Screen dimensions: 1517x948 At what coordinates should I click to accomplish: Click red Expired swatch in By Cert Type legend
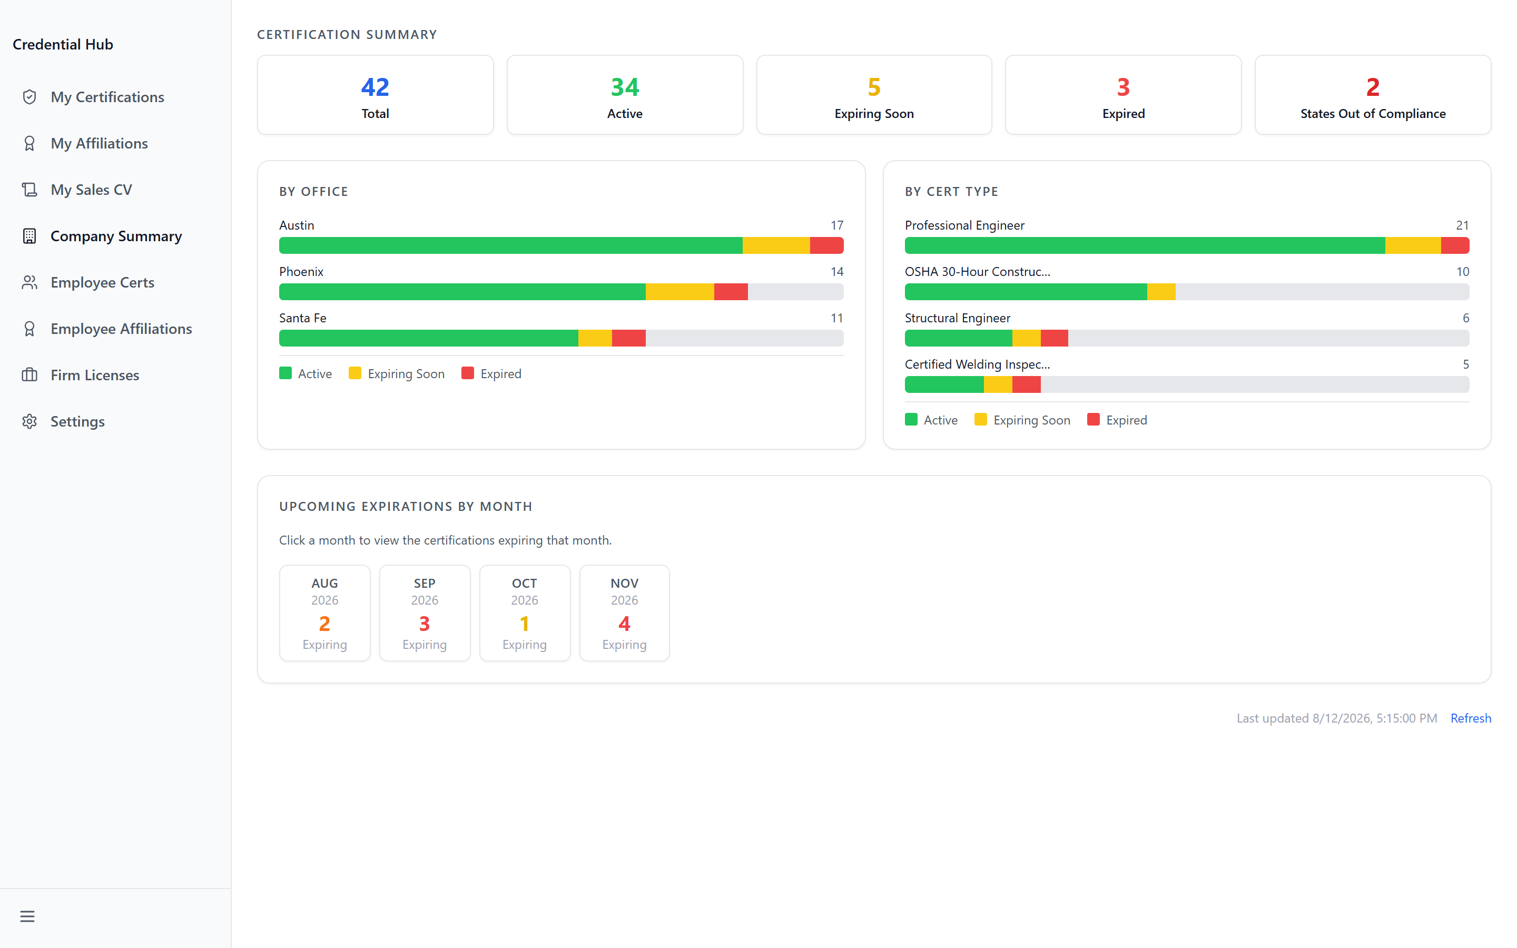(x=1094, y=419)
